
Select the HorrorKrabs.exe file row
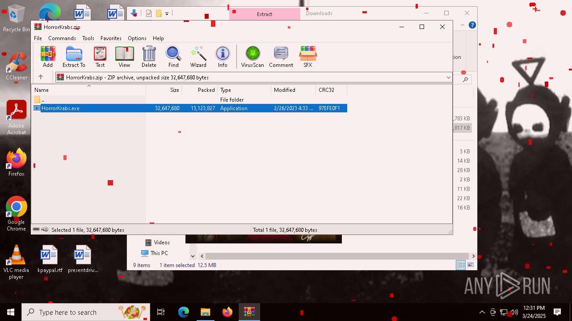190,108
